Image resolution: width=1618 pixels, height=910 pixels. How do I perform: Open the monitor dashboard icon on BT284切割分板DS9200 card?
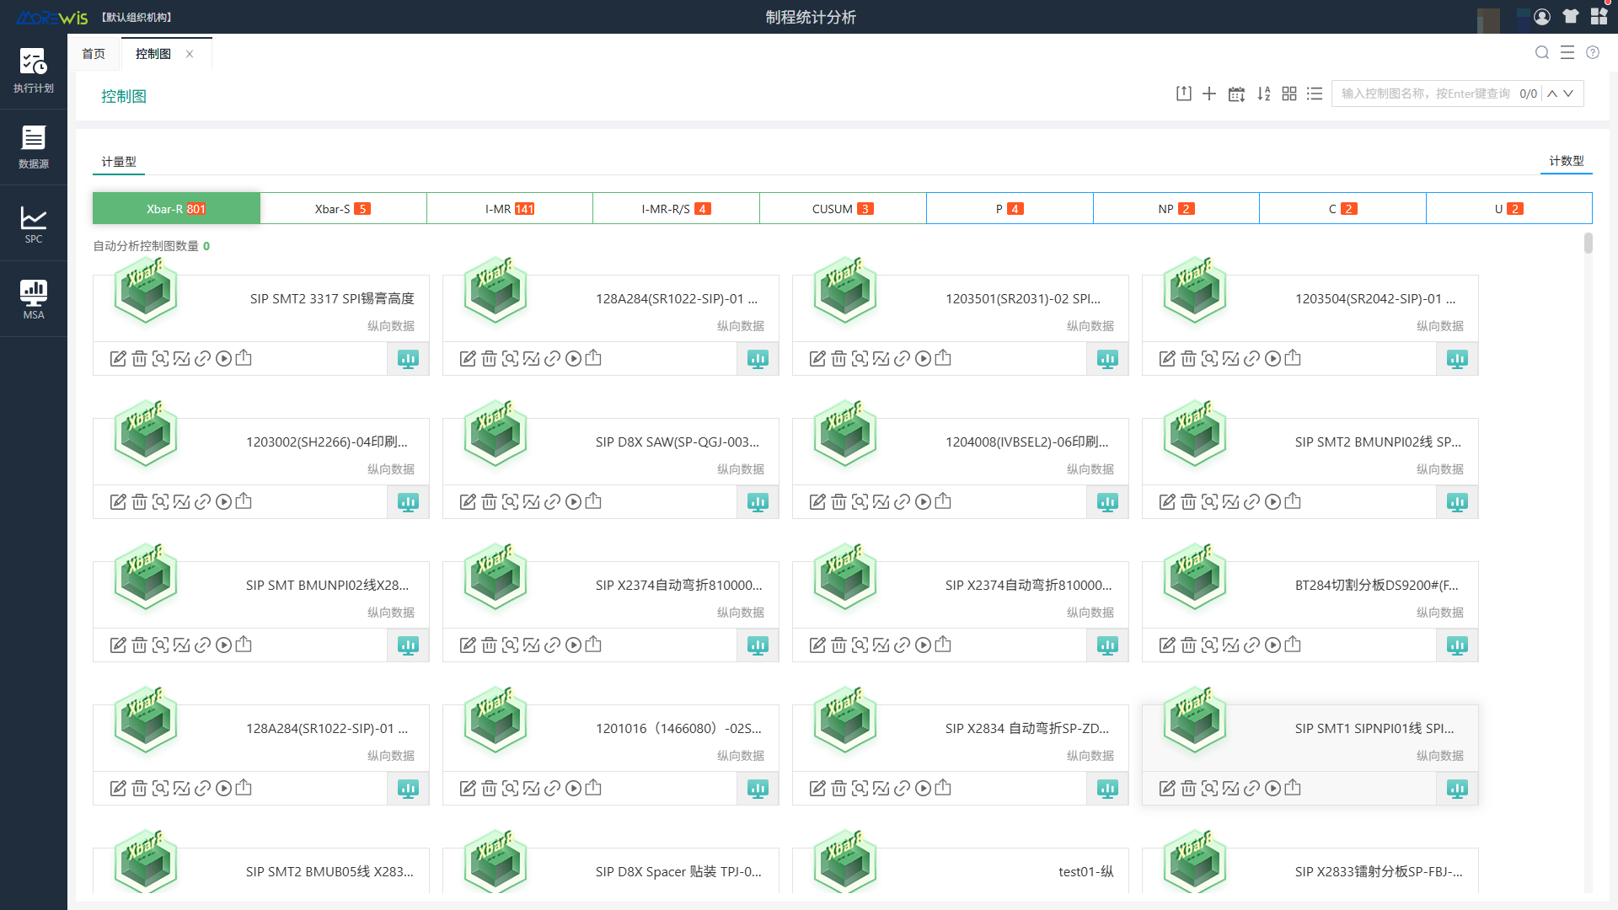(x=1457, y=645)
